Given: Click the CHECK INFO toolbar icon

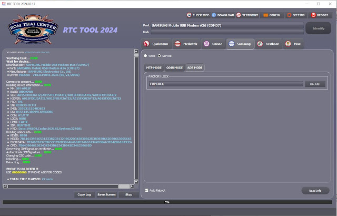Looking at the screenshot, I should (189, 15).
